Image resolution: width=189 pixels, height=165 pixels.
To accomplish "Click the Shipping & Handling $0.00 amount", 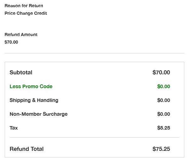I will 163,100.
